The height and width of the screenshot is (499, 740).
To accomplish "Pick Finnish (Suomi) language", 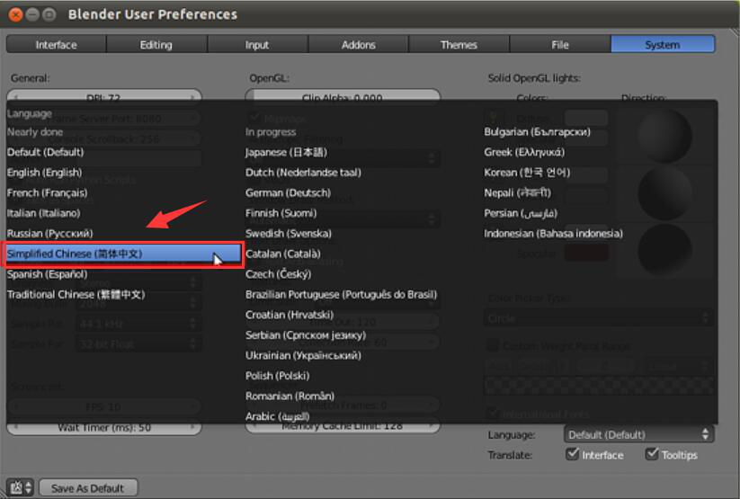I will point(281,213).
